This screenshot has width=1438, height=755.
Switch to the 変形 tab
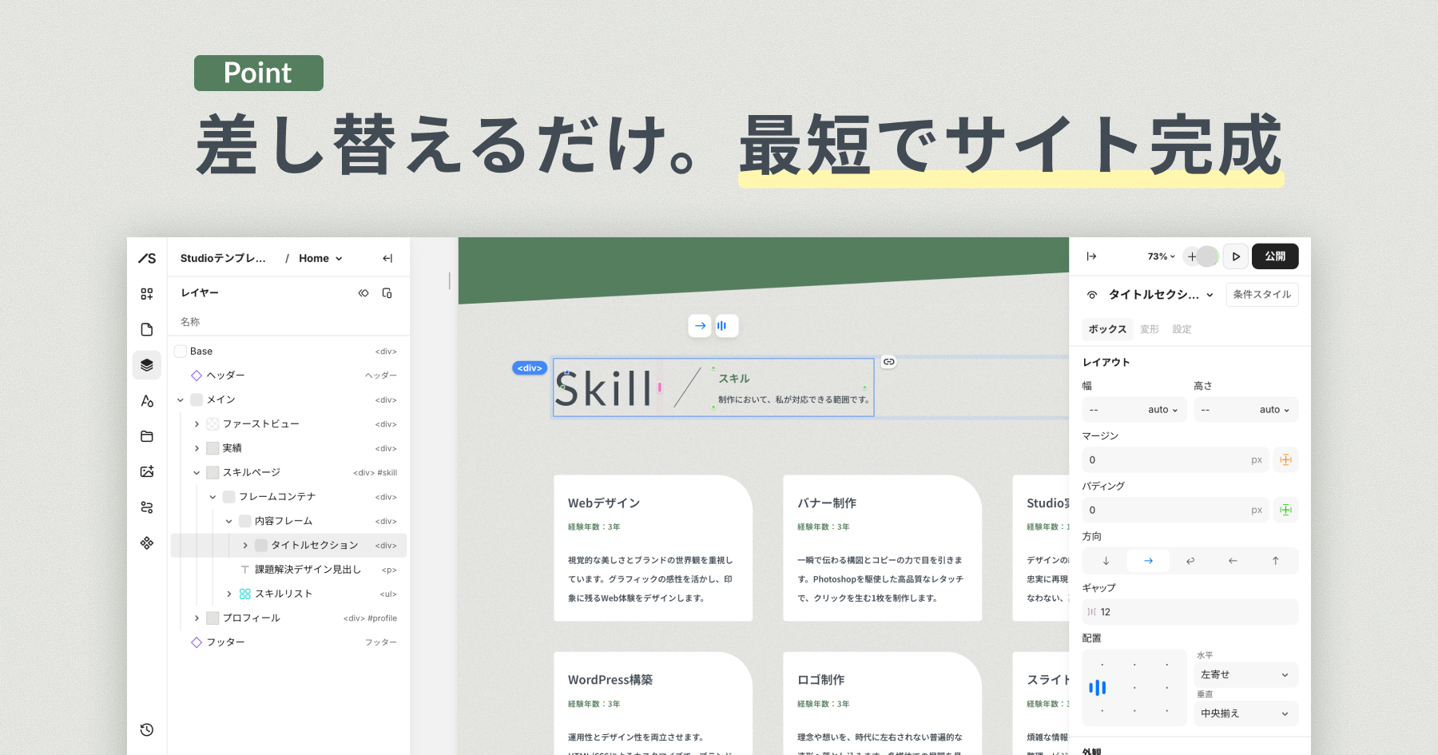coord(1150,329)
